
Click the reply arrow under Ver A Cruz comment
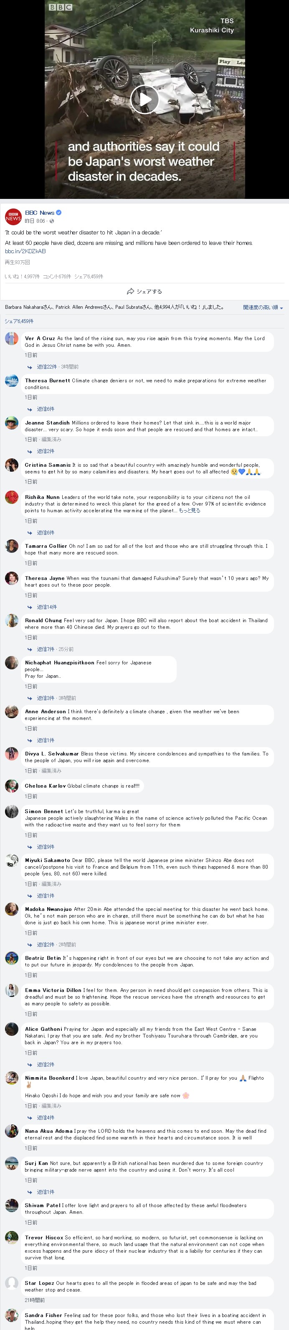(30, 367)
